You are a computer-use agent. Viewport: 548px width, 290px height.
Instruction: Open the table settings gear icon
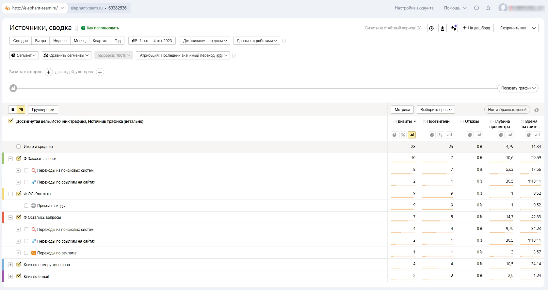point(537,110)
